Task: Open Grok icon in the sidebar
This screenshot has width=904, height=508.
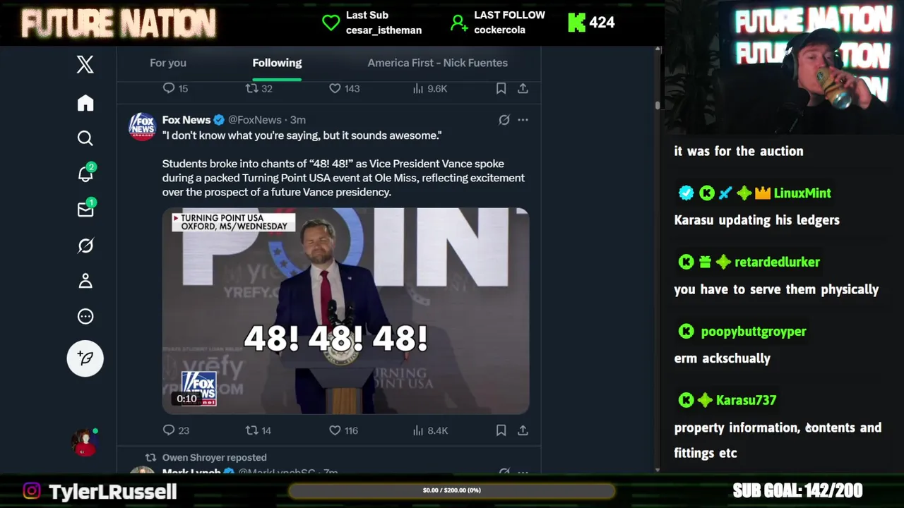Action: [x=85, y=246]
